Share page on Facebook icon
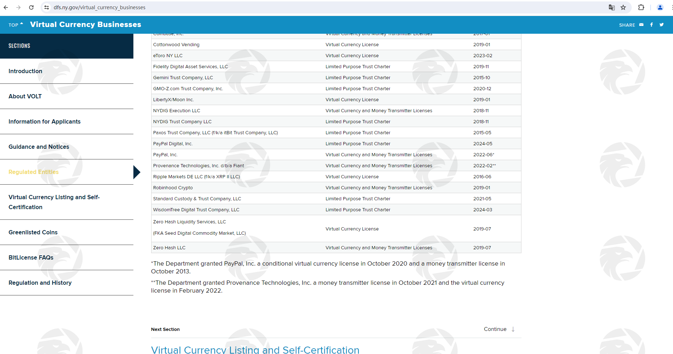Viewport: 673px width, 354px height. pos(652,24)
